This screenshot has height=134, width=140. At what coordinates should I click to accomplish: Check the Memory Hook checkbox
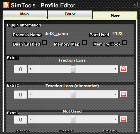click(124, 42)
